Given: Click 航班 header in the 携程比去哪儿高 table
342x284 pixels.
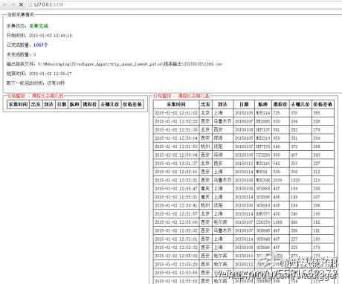Looking at the screenshot, I should (x=263, y=104).
